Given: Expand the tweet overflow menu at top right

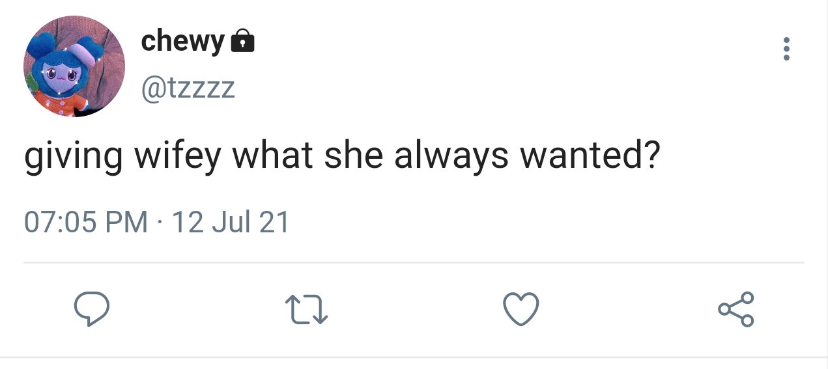Looking at the screenshot, I should pos(786,49).
